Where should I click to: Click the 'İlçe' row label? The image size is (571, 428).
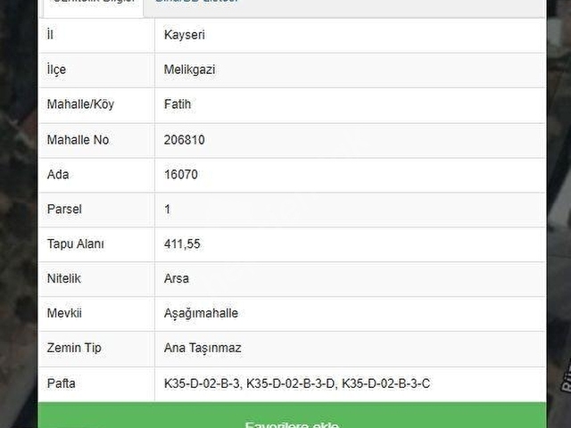tap(56, 70)
